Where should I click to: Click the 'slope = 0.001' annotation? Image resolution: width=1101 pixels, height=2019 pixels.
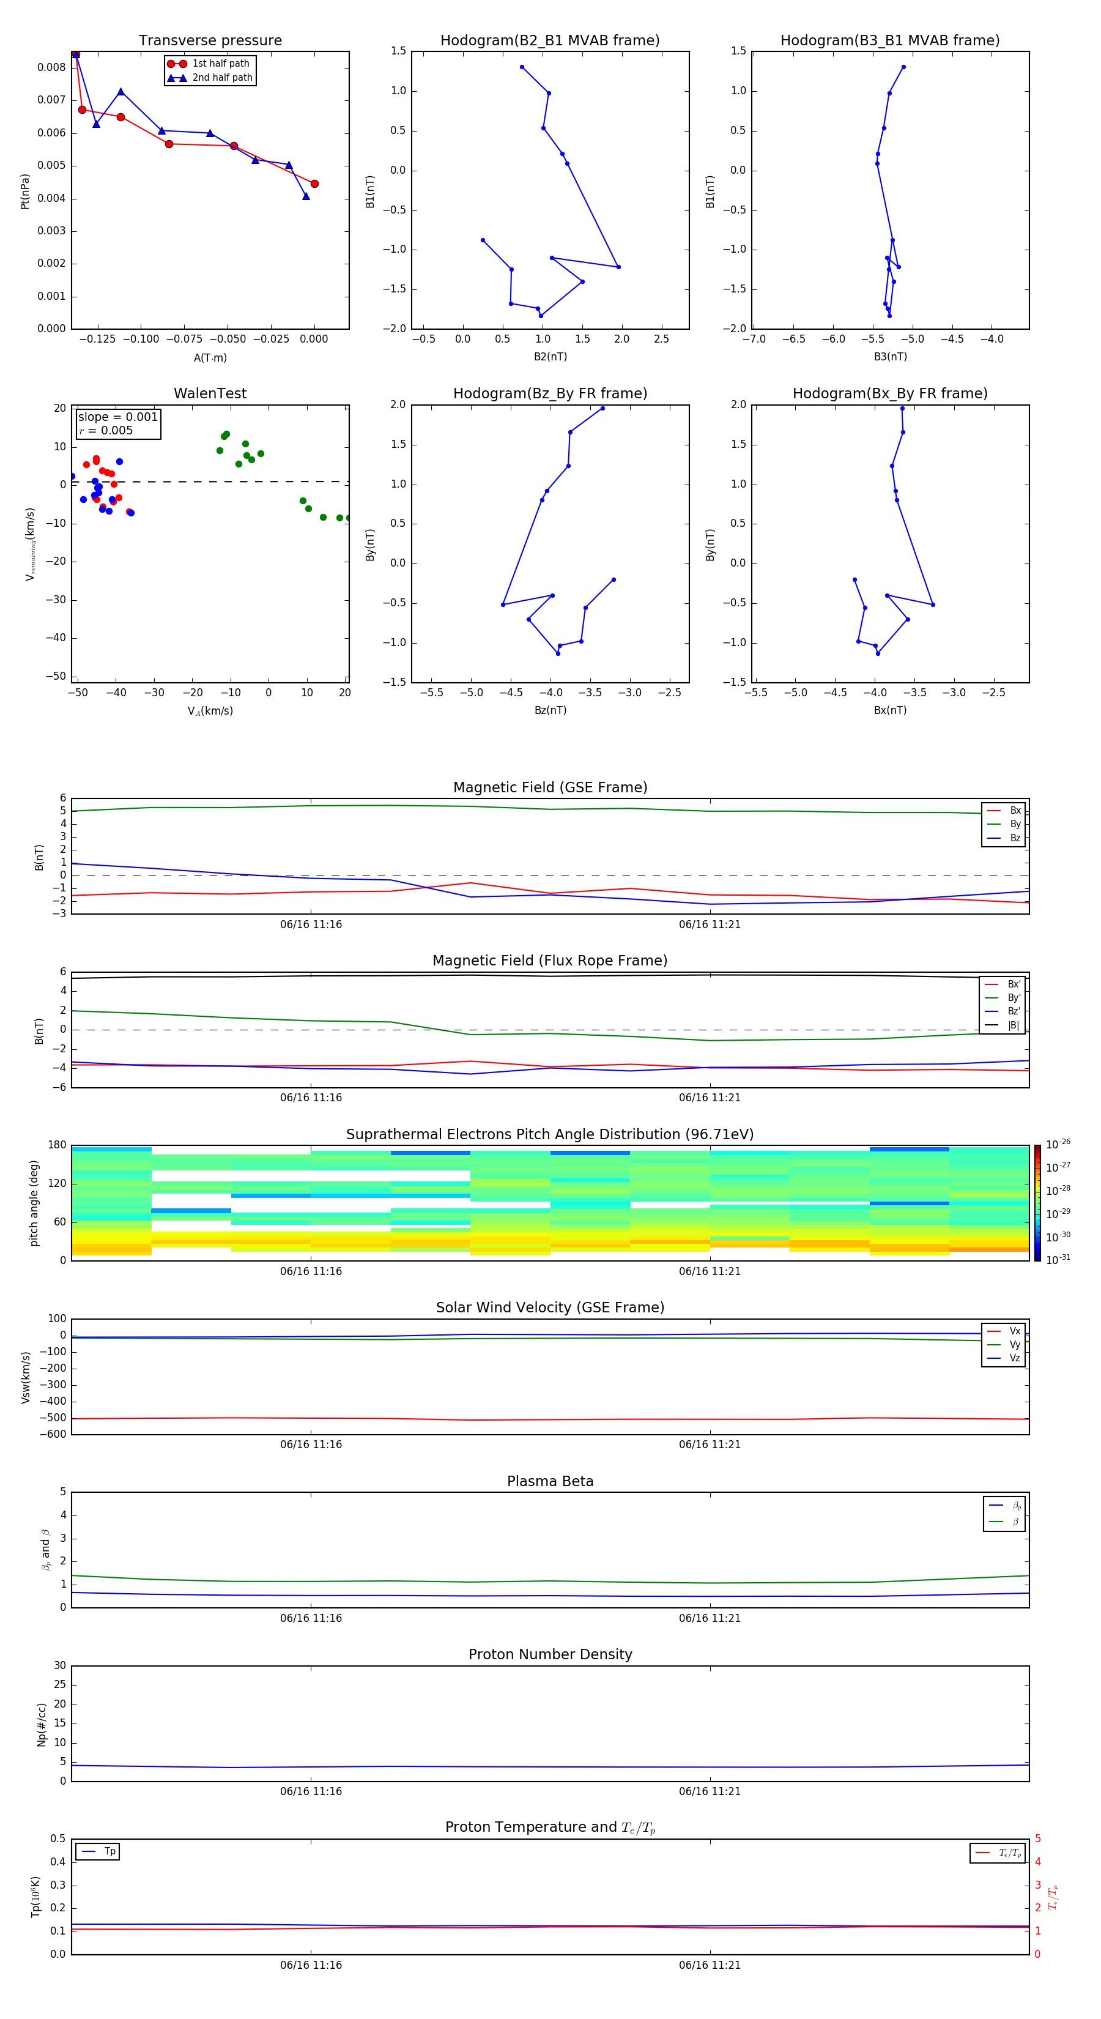click(x=117, y=417)
